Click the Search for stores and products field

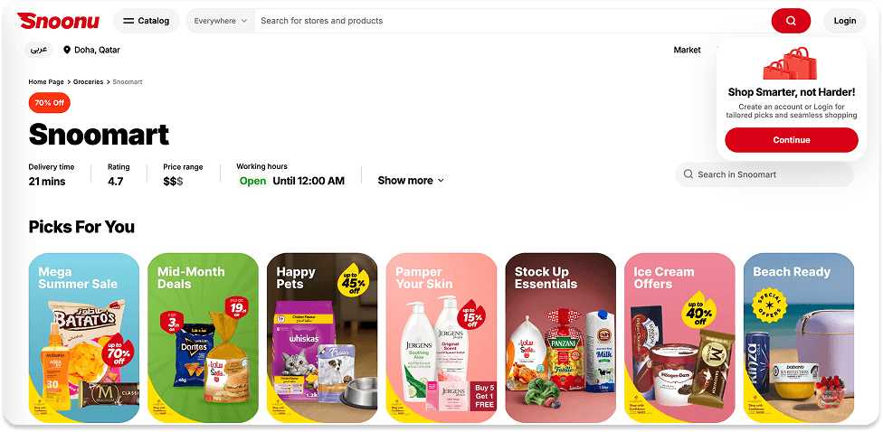coord(512,21)
